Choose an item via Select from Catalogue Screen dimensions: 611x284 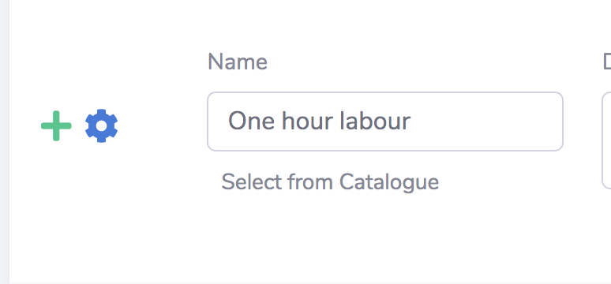click(x=330, y=182)
